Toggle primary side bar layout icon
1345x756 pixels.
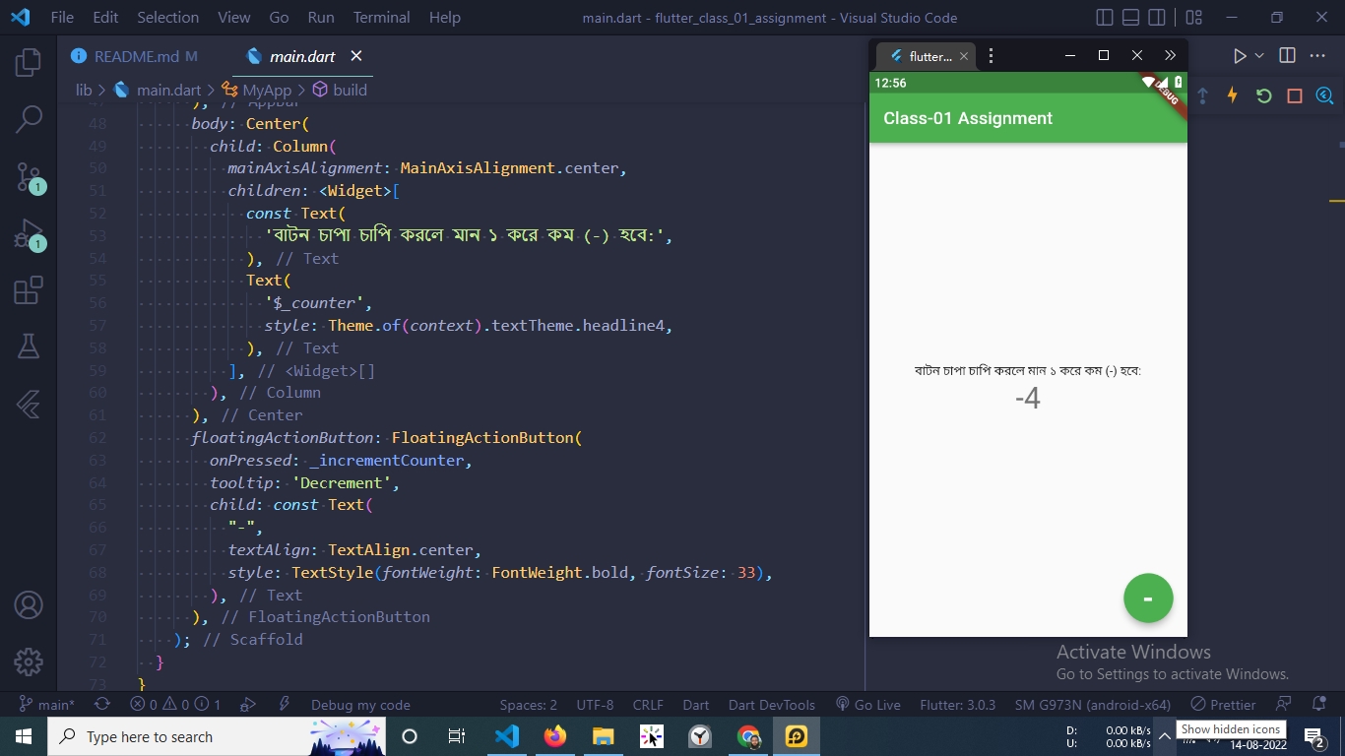(1105, 18)
